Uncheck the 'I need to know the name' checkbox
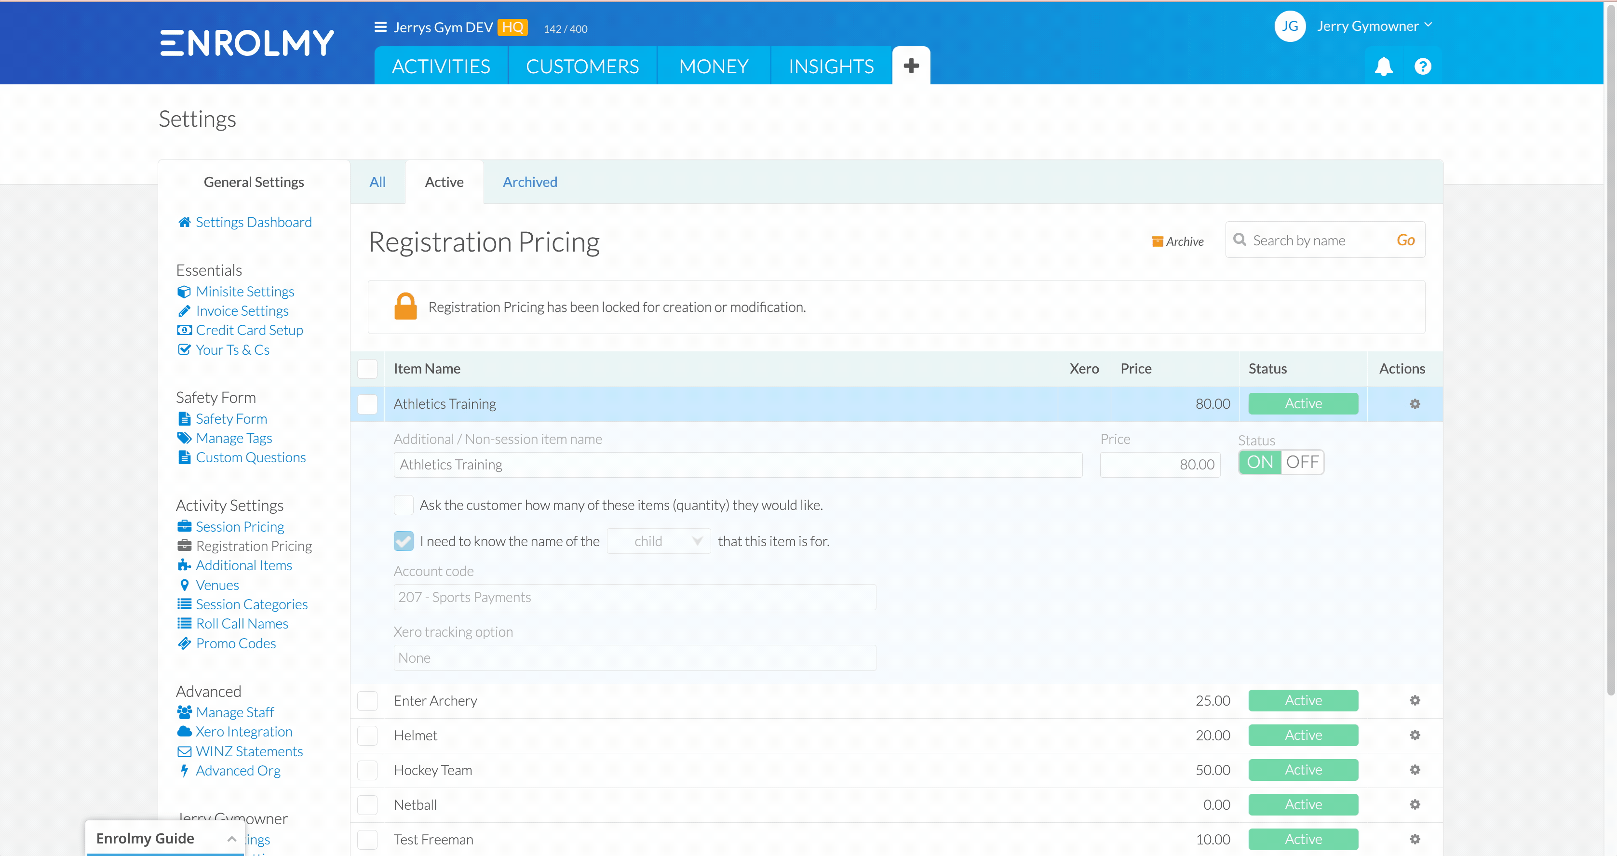1617x856 pixels. click(404, 541)
